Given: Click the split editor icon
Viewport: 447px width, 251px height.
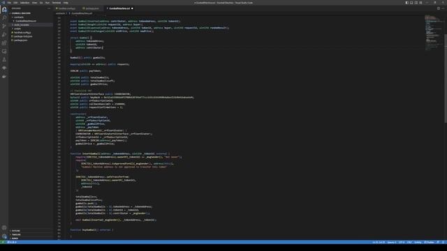Looking at the screenshot, I should [x=439, y=8].
